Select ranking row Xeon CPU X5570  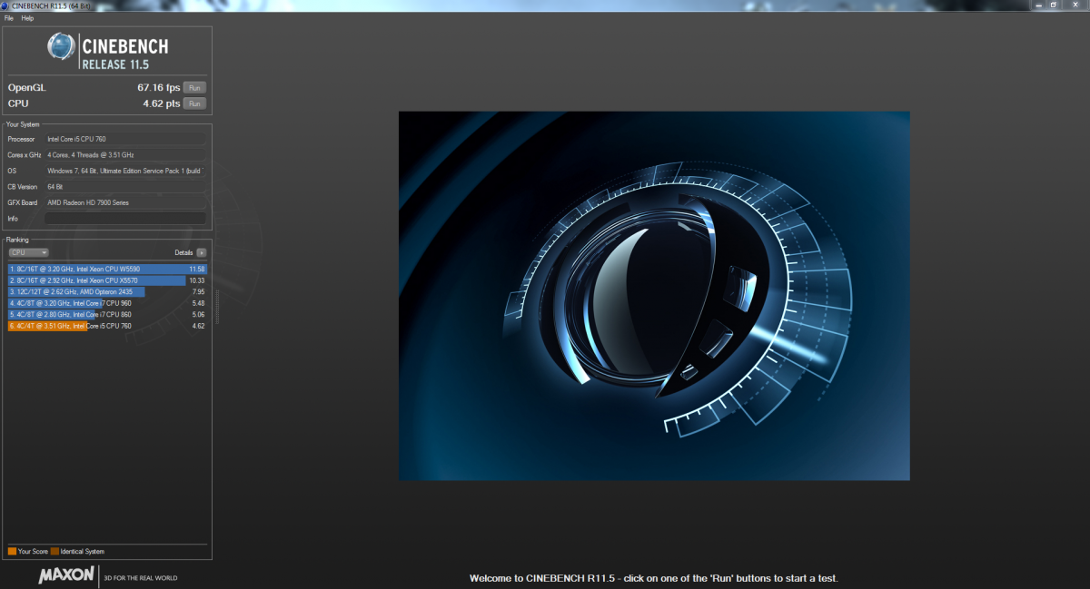point(107,280)
